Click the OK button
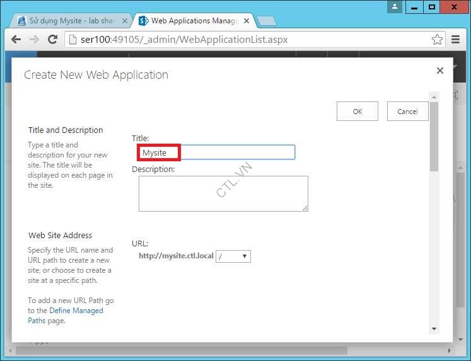Screen dimensions: 471x361 pyautogui.click(x=357, y=112)
